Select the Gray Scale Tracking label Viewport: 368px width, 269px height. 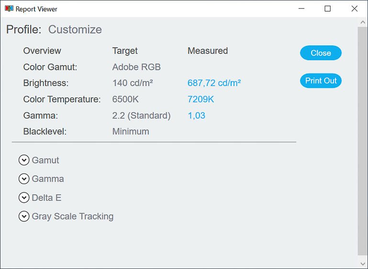point(73,216)
